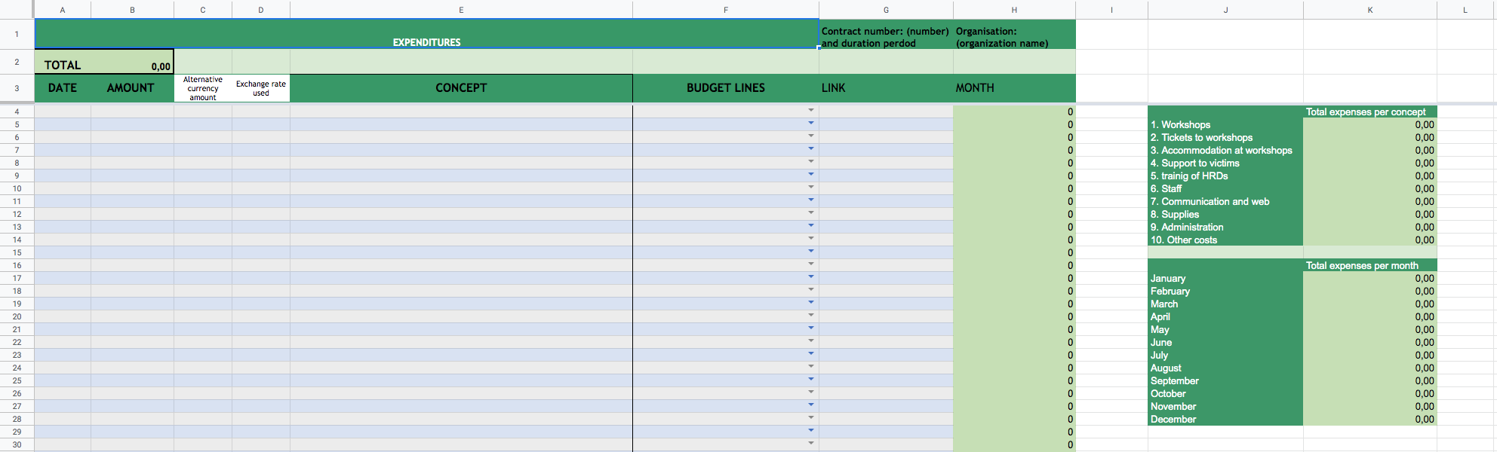
Task: Click 7. Communication and web label
Action: [x=1210, y=201]
